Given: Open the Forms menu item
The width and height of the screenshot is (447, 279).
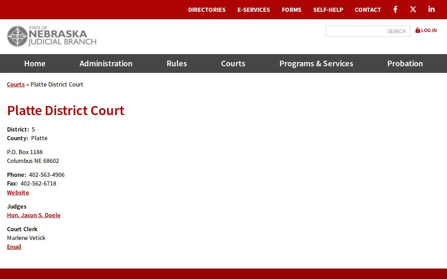Looking at the screenshot, I should point(292,10).
